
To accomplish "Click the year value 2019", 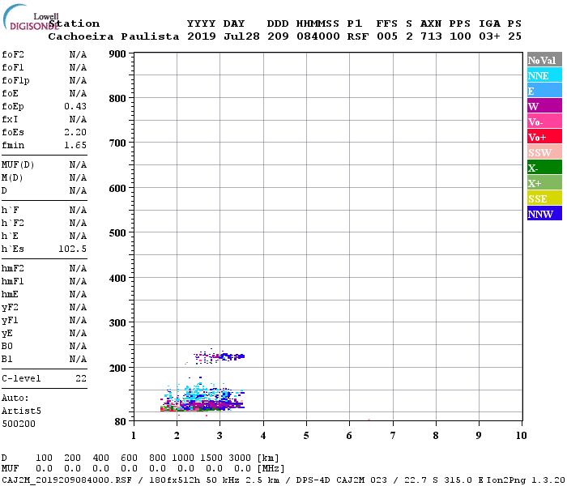I will 202,36.
